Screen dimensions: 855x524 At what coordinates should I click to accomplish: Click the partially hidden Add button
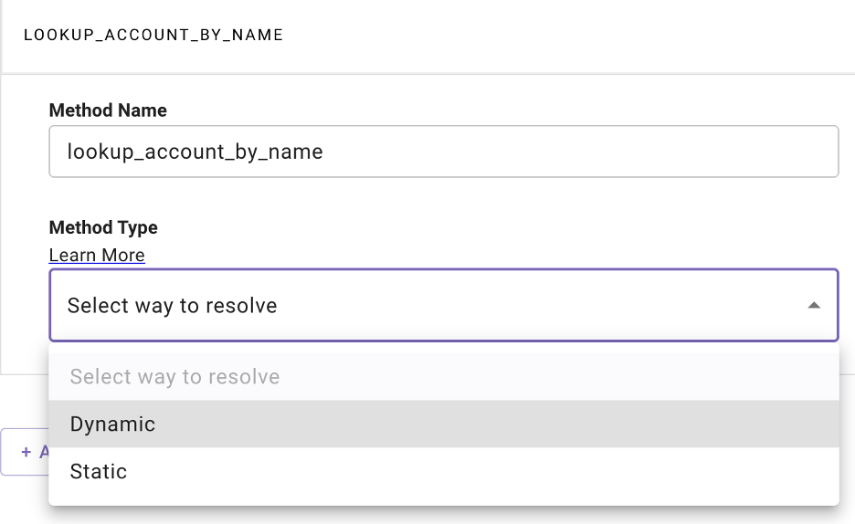[25, 452]
